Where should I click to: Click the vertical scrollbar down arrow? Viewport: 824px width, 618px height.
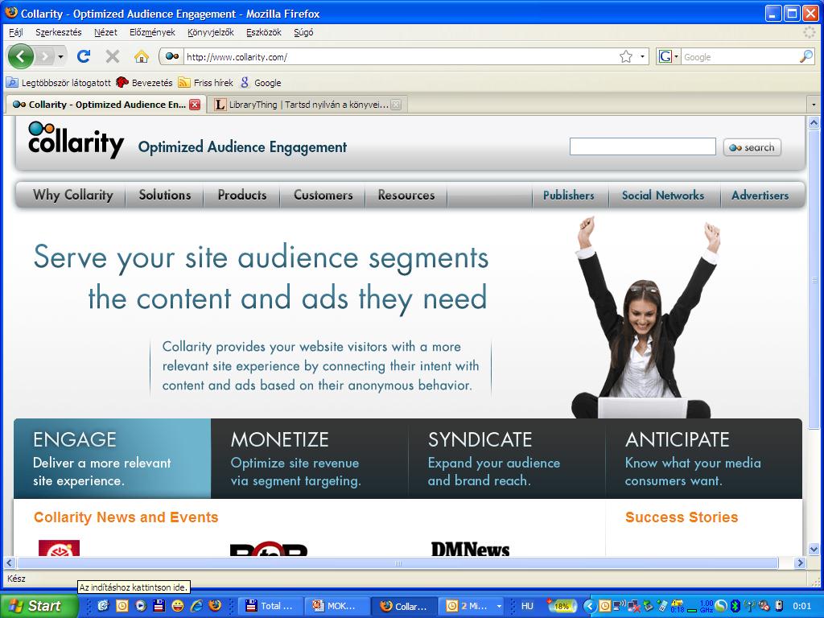click(814, 550)
